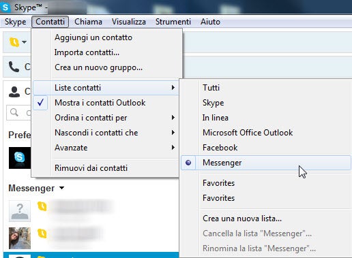Toggle Mostra i contatti Outlook checkmark
This screenshot has width=352, height=258.
tap(106, 103)
